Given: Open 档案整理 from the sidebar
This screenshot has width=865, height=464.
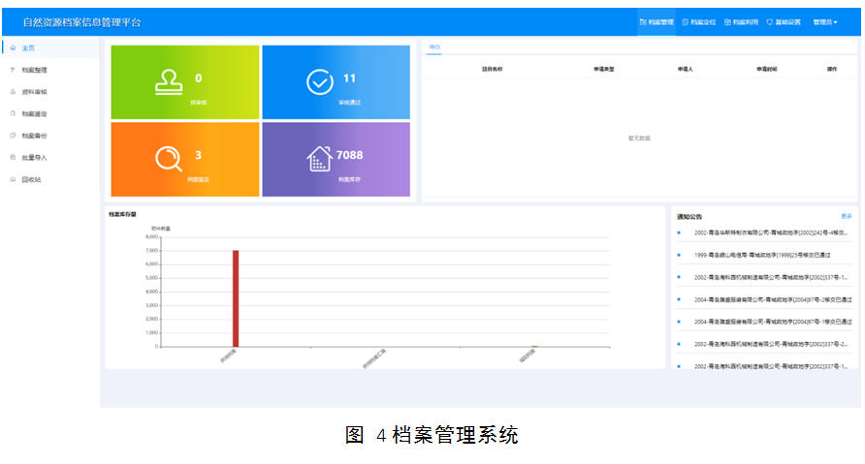Looking at the screenshot, I should (x=35, y=70).
